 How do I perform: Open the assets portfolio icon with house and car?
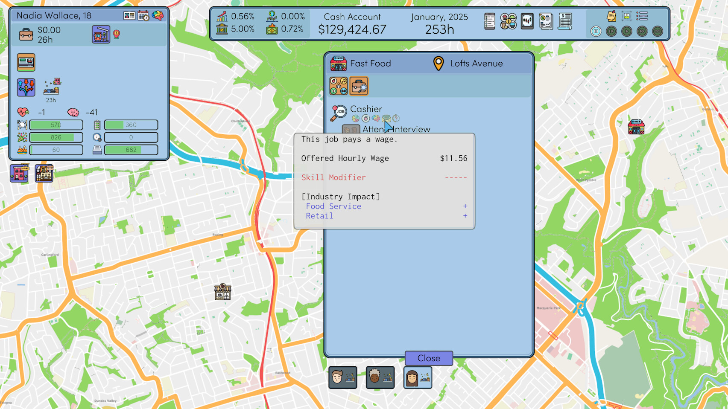click(x=508, y=21)
